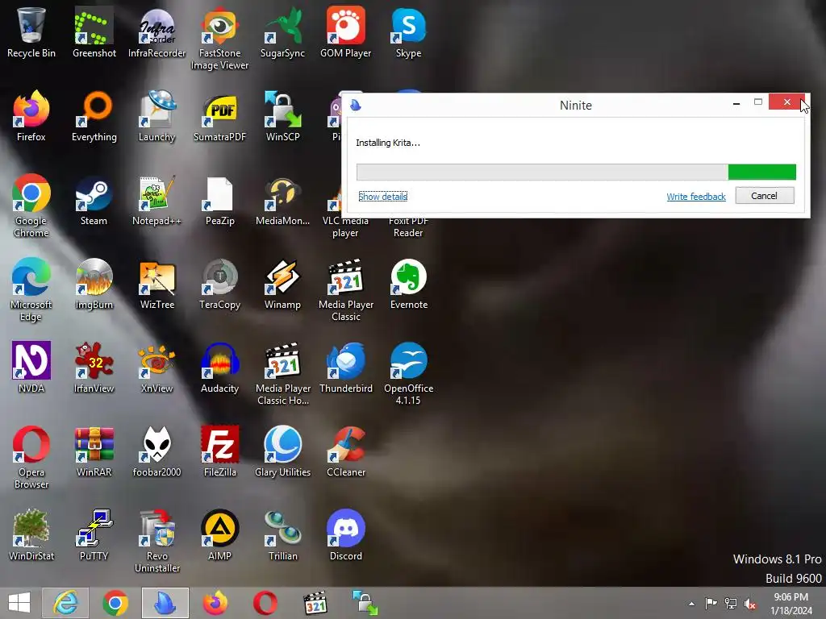This screenshot has height=619, width=826.
Task: Click the Ninite installation progress bar
Action: click(x=576, y=172)
